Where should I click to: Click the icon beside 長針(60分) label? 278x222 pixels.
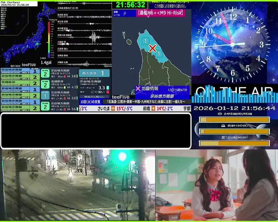(223, 125)
